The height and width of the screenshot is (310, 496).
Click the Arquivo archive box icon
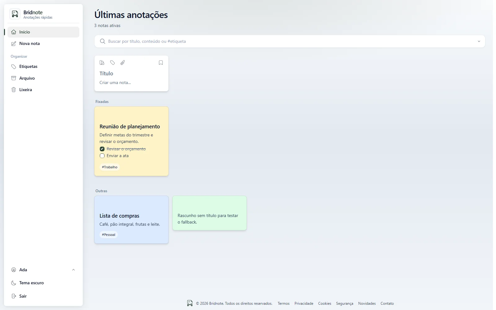click(x=14, y=78)
